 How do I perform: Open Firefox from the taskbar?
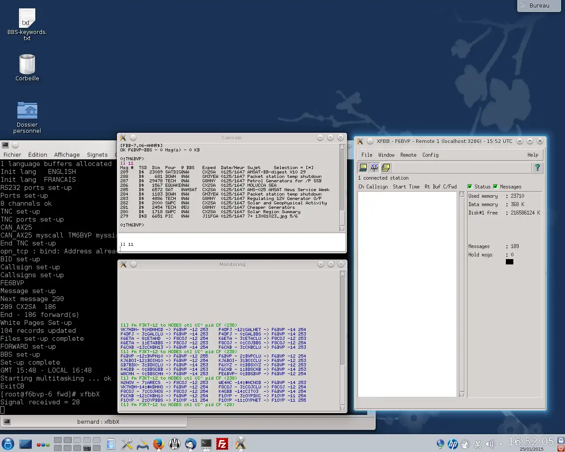click(158, 444)
